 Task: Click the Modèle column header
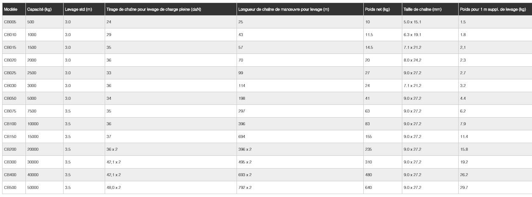click(11, 9)
